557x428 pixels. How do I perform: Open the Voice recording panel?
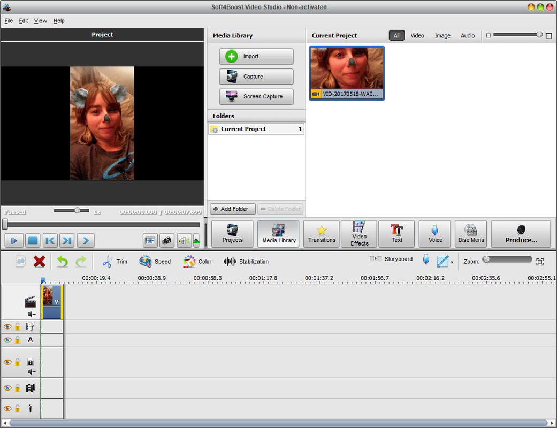click(435, 234)
